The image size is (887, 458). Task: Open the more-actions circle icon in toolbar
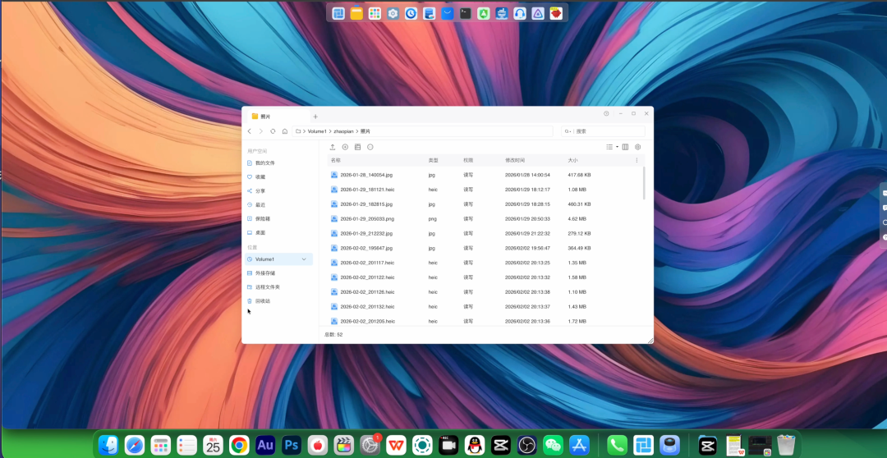pos(370,147)
